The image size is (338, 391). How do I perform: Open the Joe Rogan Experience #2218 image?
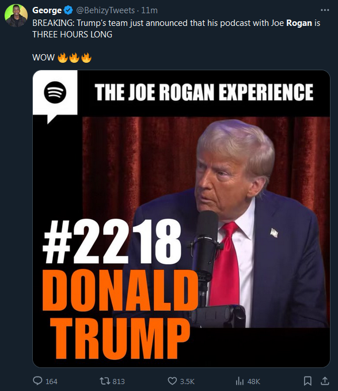[181, 219]
